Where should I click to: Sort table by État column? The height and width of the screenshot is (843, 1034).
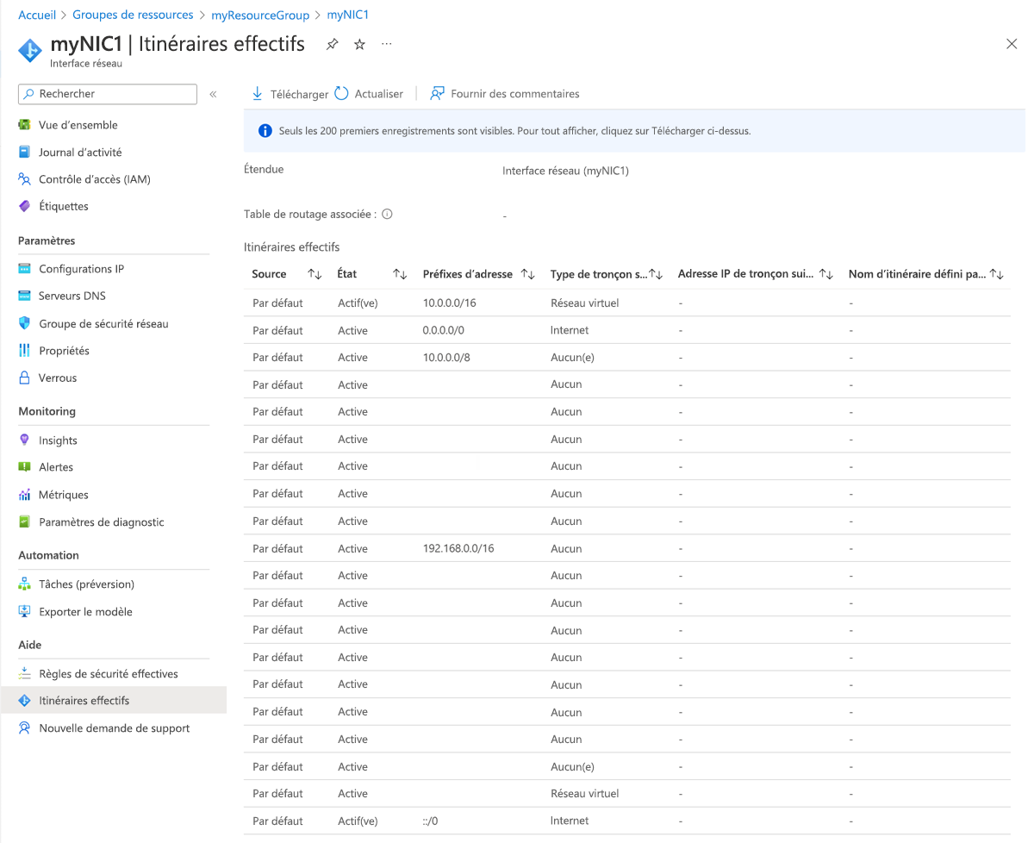tap(400, 274)
